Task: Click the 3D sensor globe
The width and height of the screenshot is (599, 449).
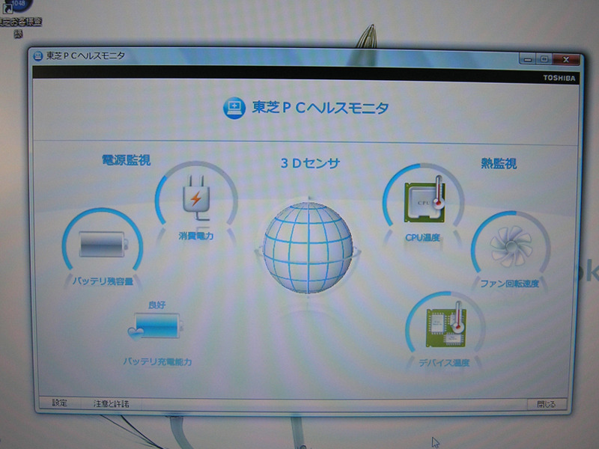Action: (308, 248)
